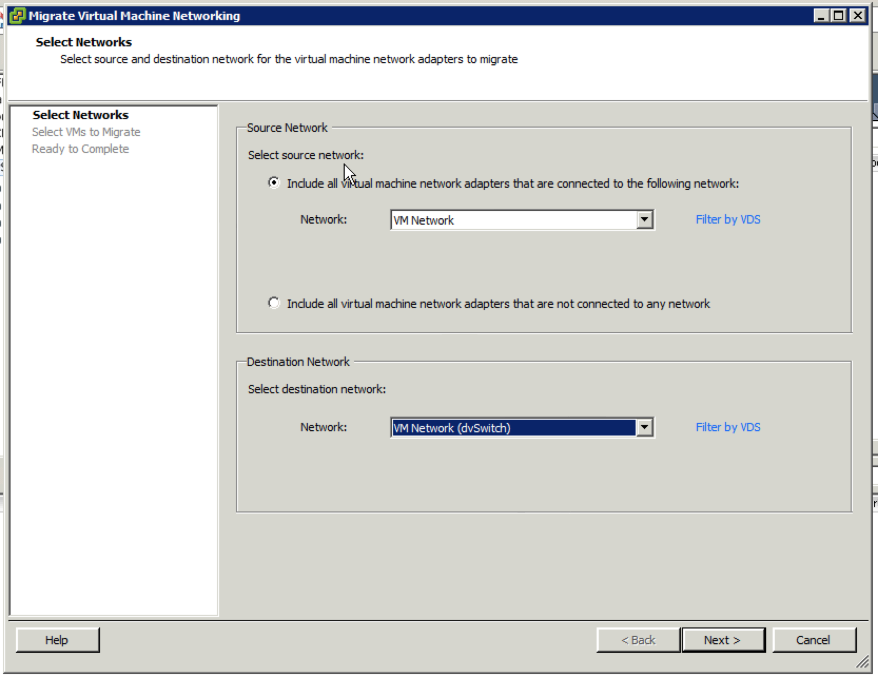Screen dimensions: 878x677
Task: Open 'Filter by VDS' for destination network
Action: (728, 427)
